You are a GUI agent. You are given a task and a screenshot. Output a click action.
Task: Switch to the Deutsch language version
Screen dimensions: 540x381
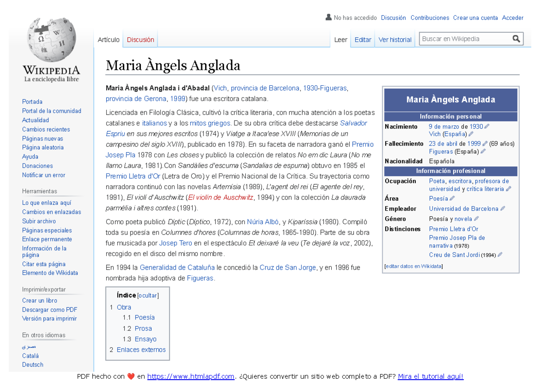pyautogui.click(x=33, y=365)
